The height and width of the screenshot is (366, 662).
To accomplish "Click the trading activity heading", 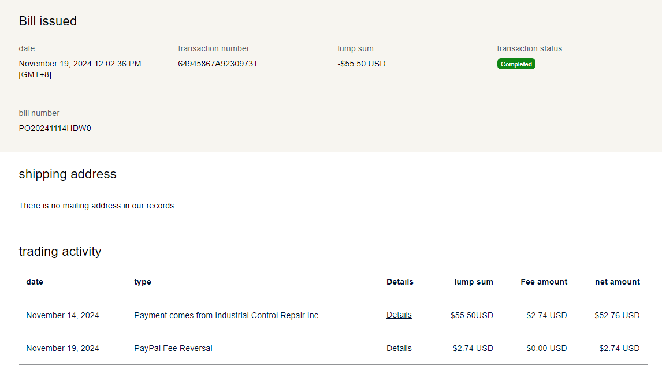I will pos(60,252).
